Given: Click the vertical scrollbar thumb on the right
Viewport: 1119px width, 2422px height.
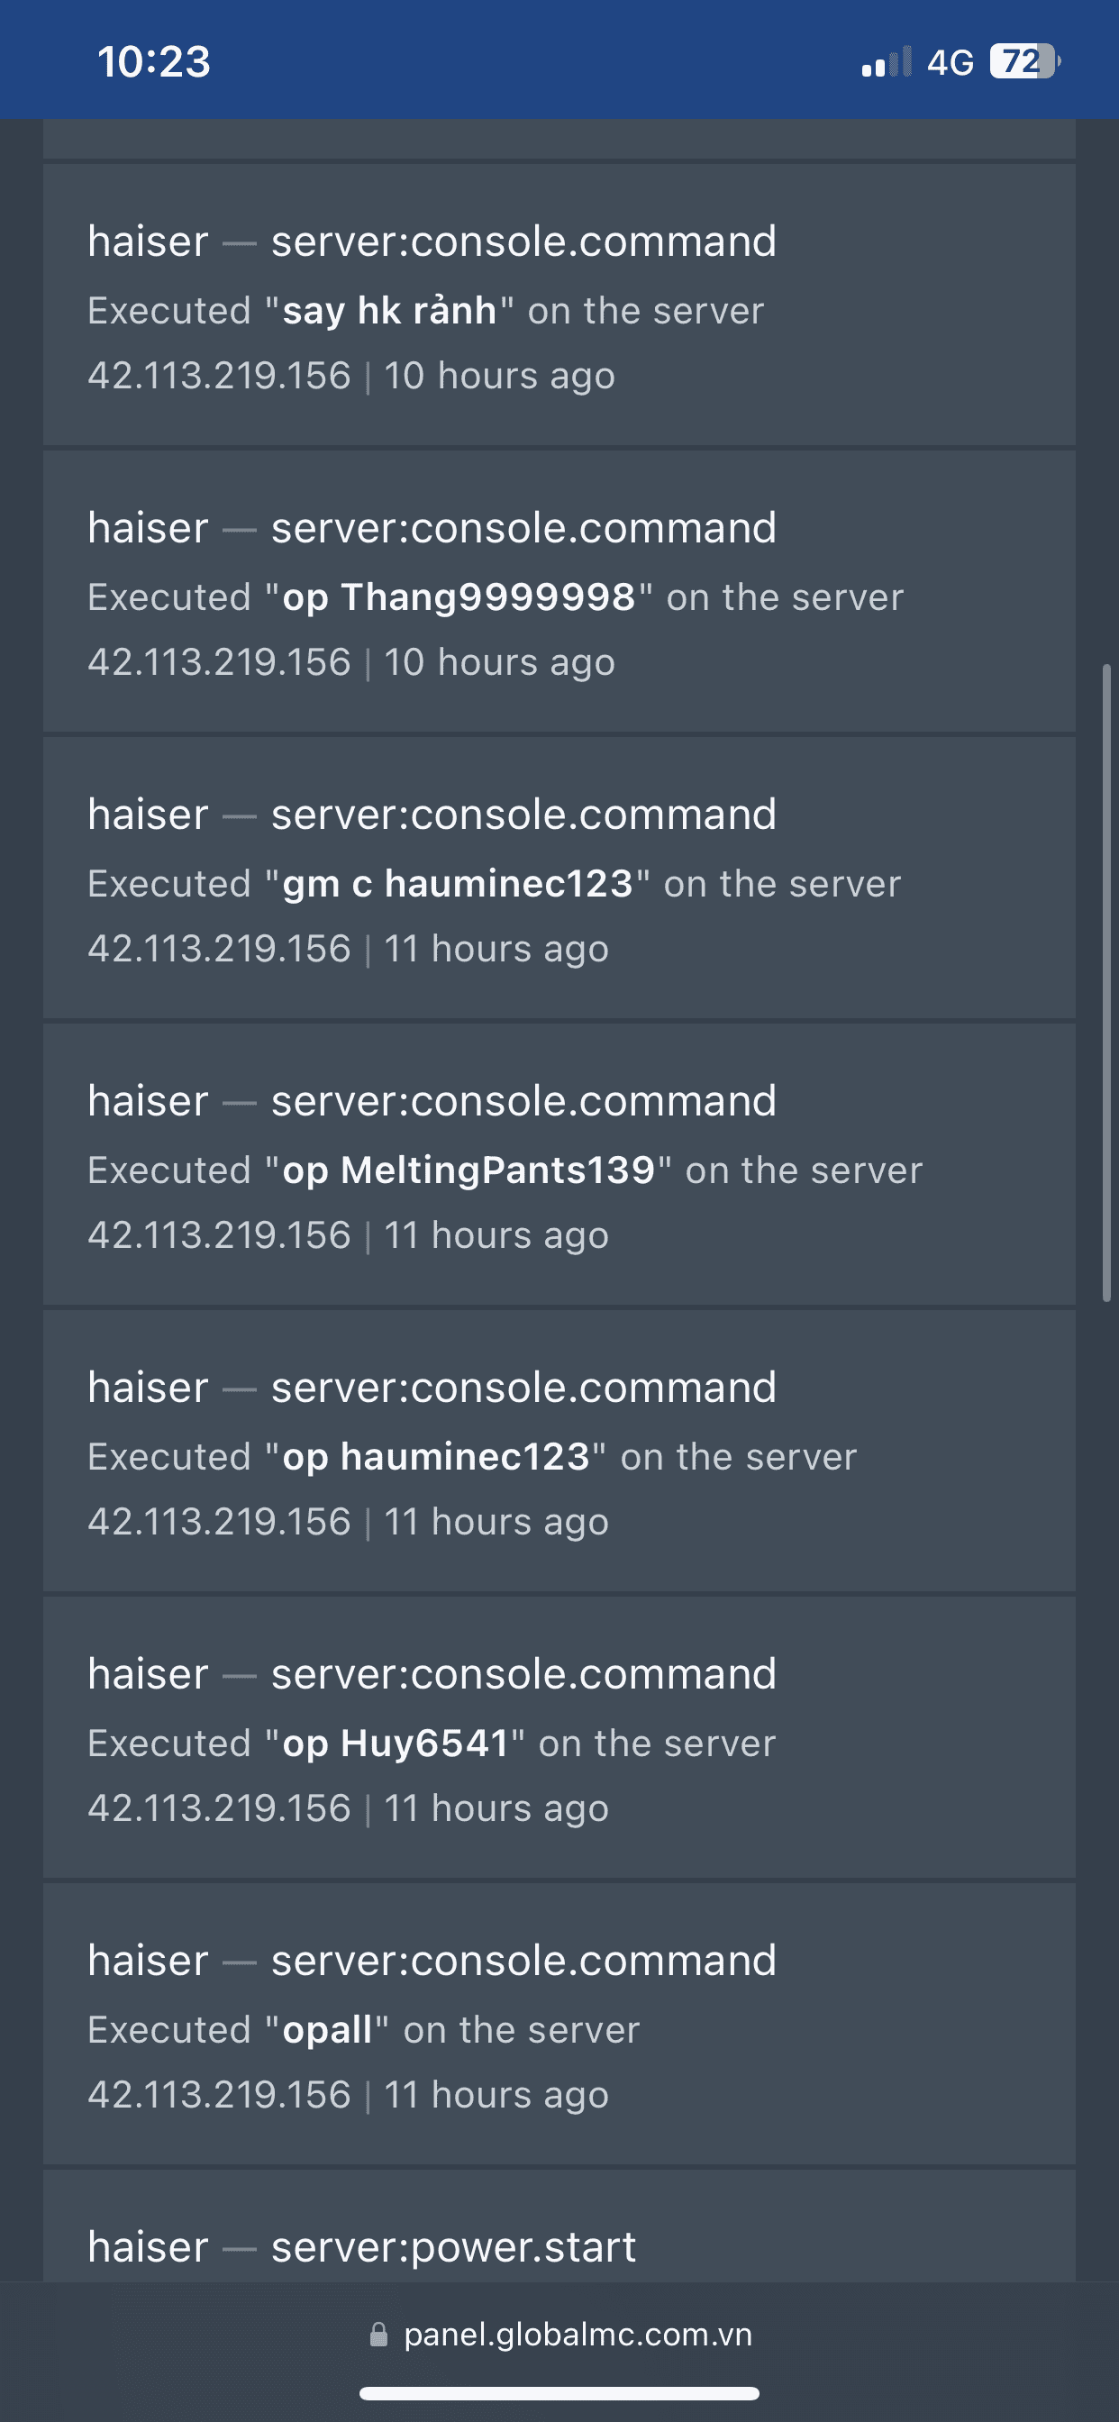Looking at the screenshot, I should 1106,982.
